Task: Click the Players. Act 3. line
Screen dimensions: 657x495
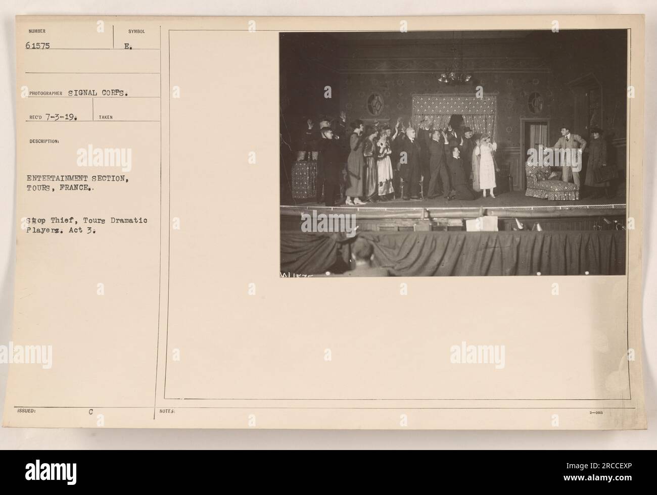Action: click(x=63, y=230)
